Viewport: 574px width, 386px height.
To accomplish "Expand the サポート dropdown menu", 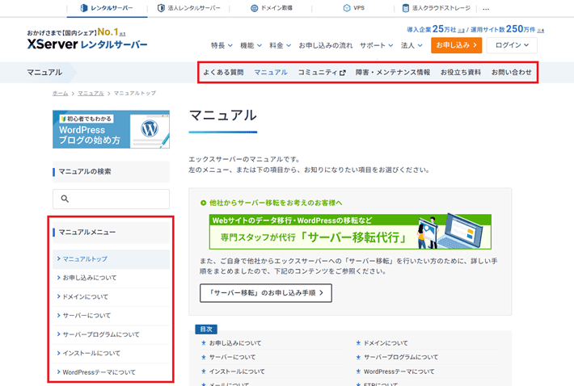I will tap(376, 45).
